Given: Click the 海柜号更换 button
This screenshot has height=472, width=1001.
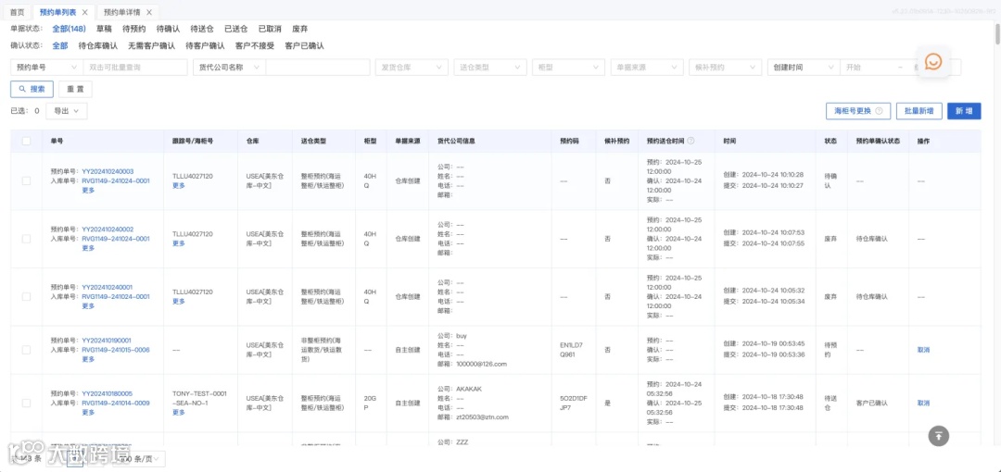Looking at the screenshot, I should (858, 111).
